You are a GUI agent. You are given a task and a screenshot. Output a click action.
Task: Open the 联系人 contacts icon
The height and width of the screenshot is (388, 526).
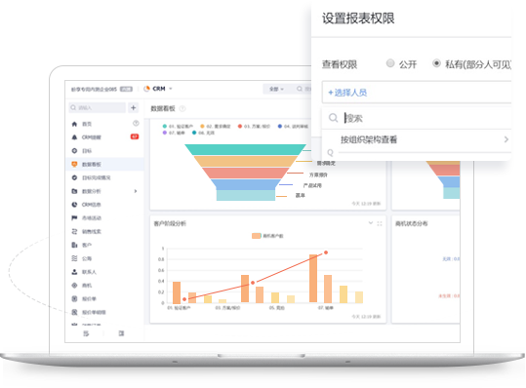74,272
